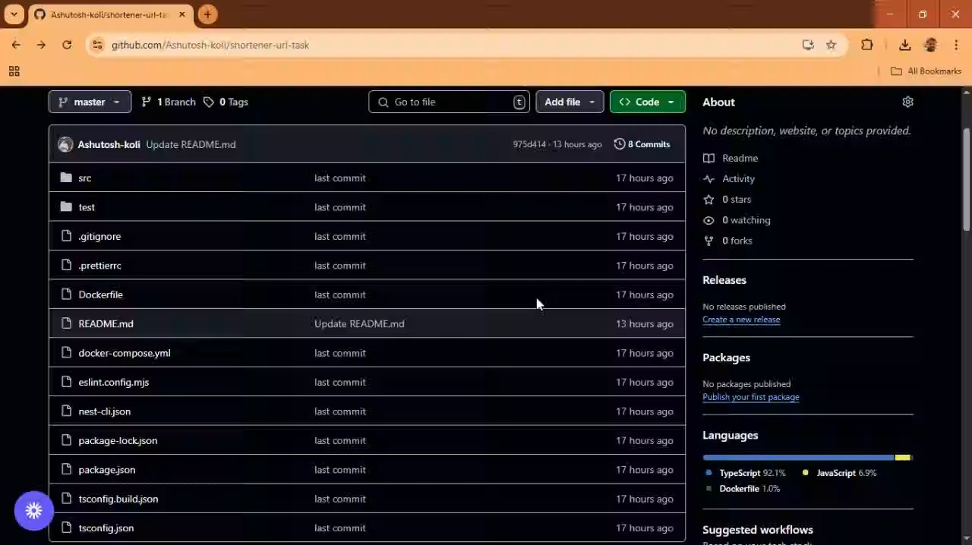Open eslint.config.mjs file
This screenshot has width=972, height=545.
coord(113,382)
